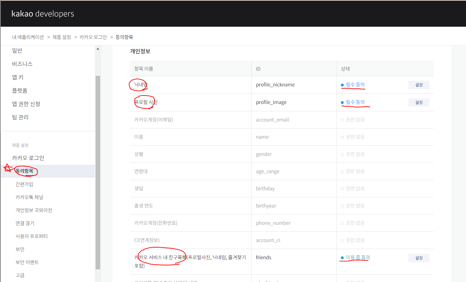The image size is (466, 282).
Task: Open 보안 이벤트 sidebar submenu
Action: click(27, 262)
